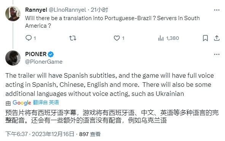Click the PIONER display name
Viewport: 225px width, 141px height.
[36, 54]
